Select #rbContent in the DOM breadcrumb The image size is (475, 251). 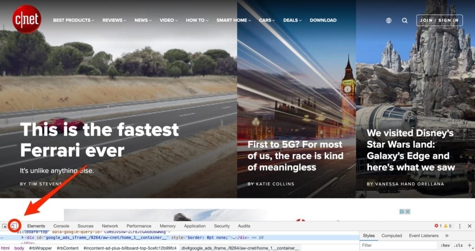point(68,248)
